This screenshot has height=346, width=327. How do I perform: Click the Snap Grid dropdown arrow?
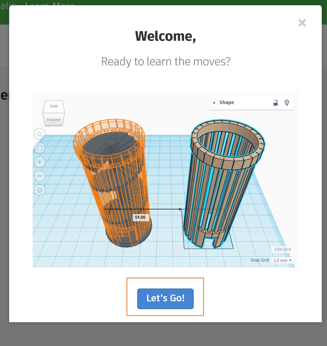click(x=290, y=260)
